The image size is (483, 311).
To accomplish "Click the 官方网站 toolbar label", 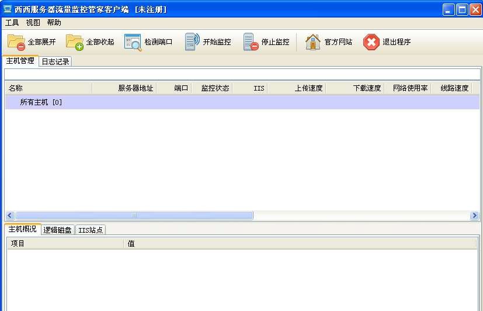I will click(338, 42).
